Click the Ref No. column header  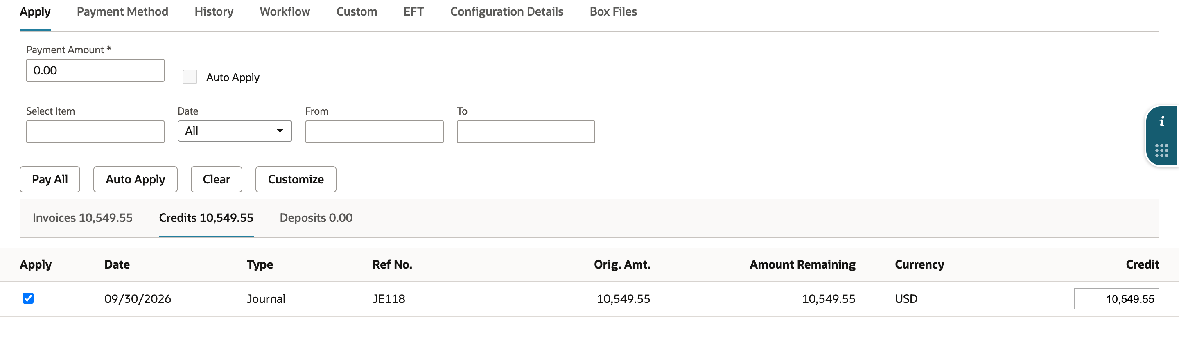pyautogui.click(x=392, y=264)
